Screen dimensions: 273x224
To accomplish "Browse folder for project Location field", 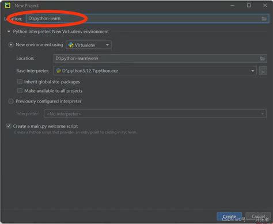I will (x=264, y=18).
